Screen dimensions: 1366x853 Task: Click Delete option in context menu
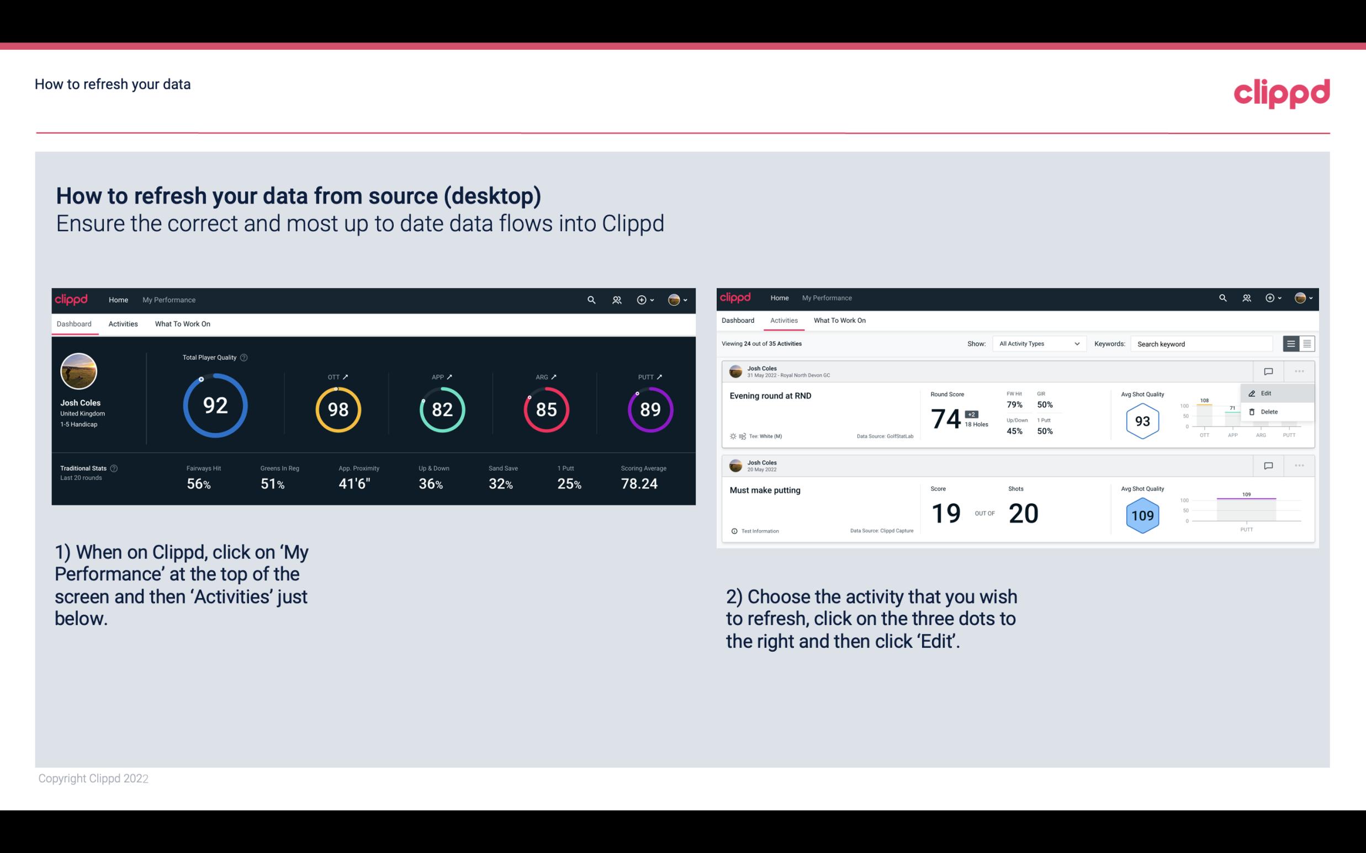click(1269, 412)
